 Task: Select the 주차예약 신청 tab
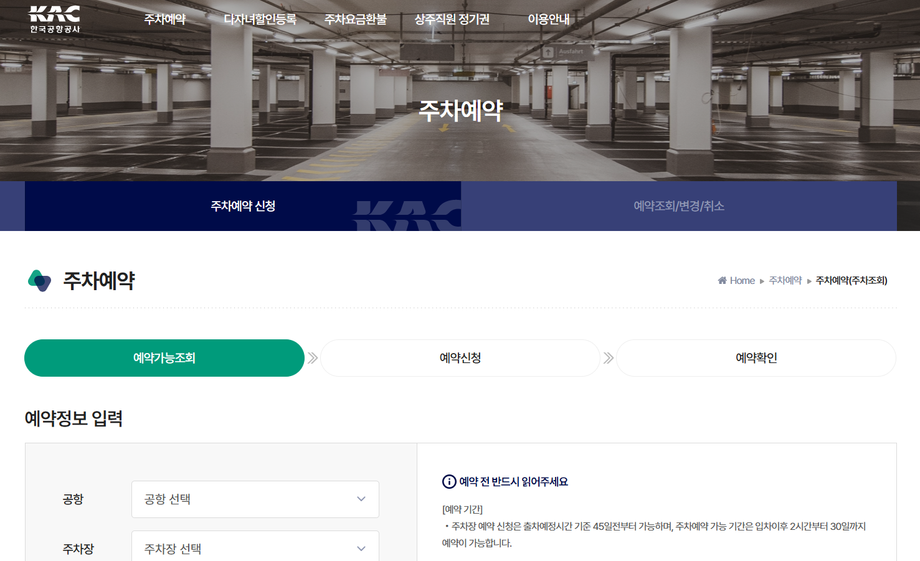243,206
